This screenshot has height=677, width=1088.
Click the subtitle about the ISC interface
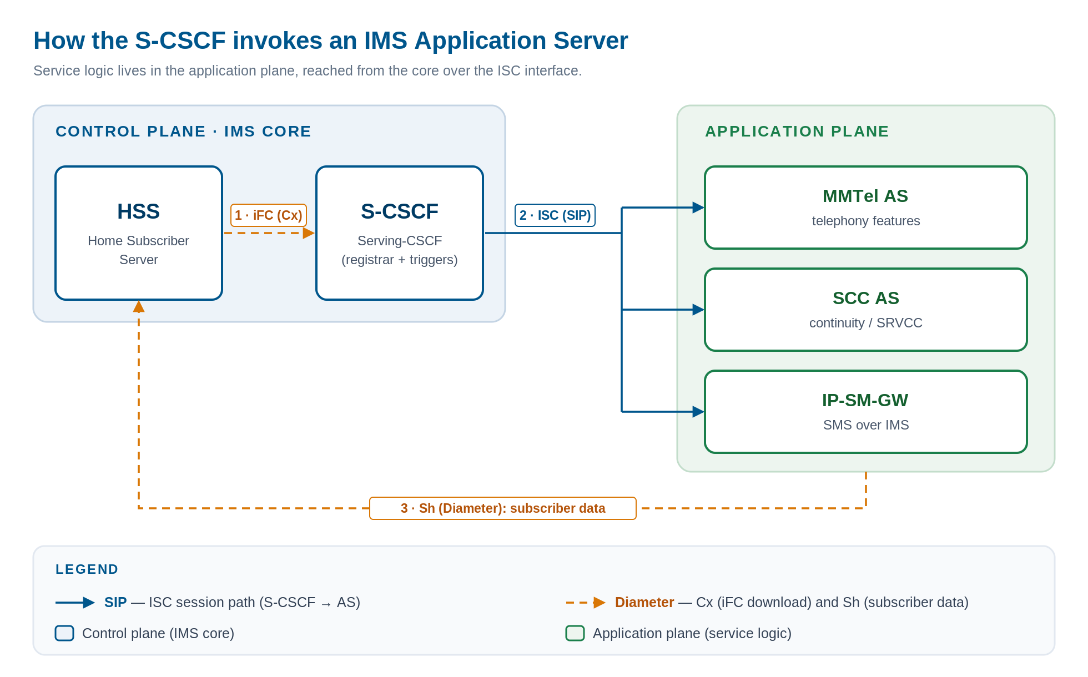308,71
